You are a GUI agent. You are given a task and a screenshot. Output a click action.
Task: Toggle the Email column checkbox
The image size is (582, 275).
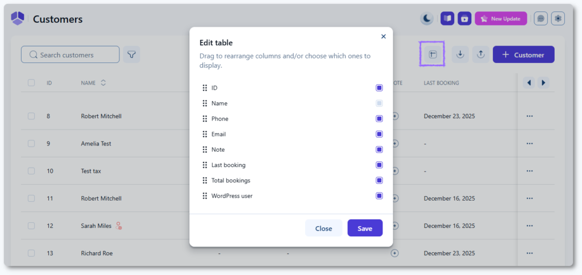point(379,134)
